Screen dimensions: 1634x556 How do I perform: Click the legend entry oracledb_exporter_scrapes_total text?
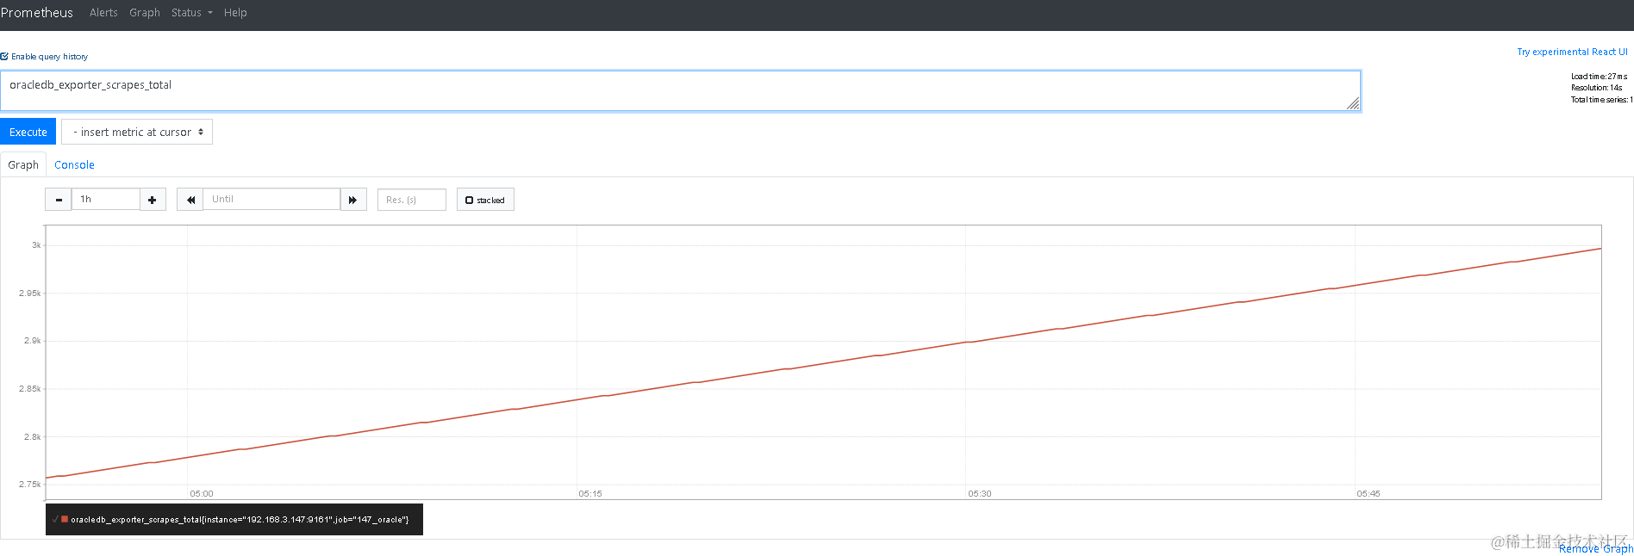(x=240, y=520)
